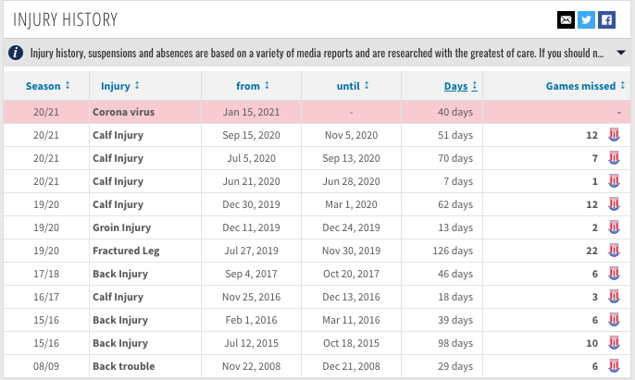Click club crest in Sep 4, 2017 row

coord(615,274)
